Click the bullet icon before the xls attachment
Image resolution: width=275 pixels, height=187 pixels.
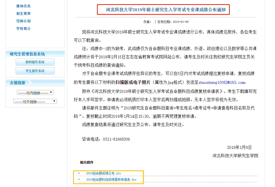point(79,173)
